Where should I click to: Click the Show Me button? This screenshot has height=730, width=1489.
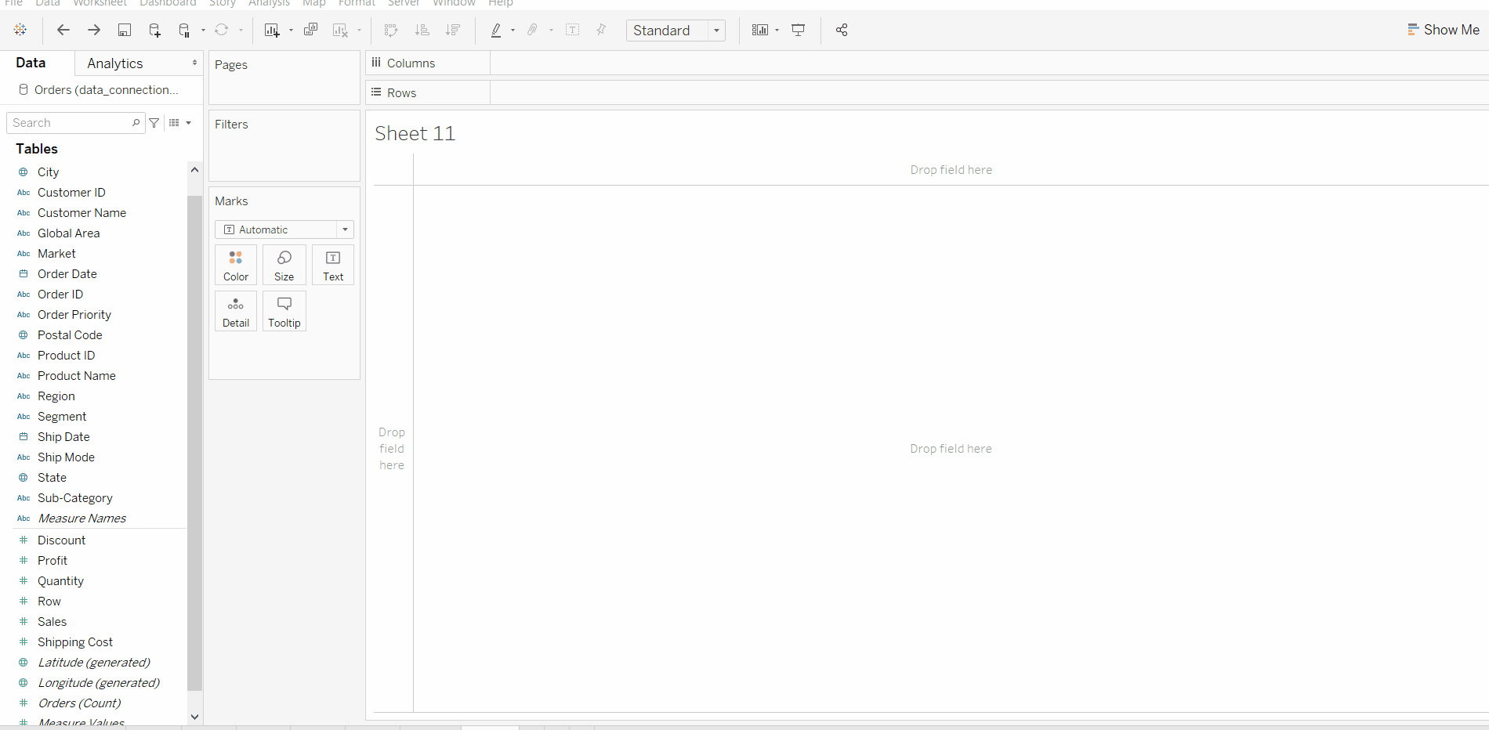pyautogui.click(x=1444, y=29)
